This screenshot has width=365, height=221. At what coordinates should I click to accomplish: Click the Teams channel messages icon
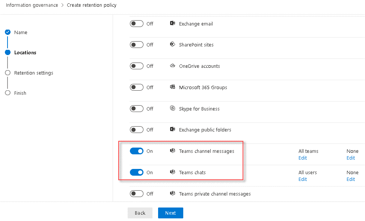pyautogui.click(x=172, y=151)
